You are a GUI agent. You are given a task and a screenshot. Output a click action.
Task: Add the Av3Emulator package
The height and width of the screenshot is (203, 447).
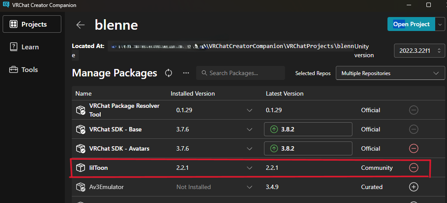[x=413, y=187]
